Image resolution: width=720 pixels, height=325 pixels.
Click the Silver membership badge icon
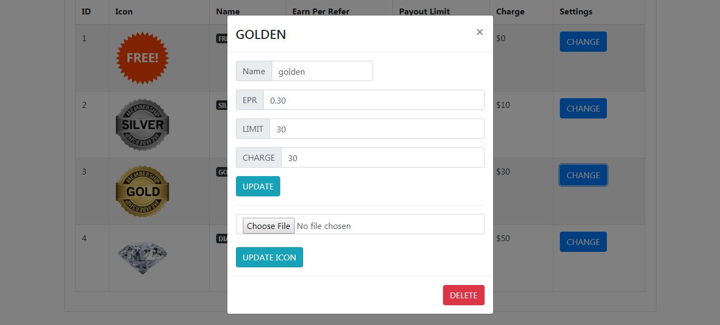(143, 125)
